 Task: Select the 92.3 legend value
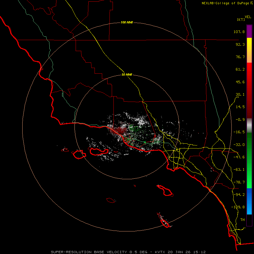coord(240,44)
